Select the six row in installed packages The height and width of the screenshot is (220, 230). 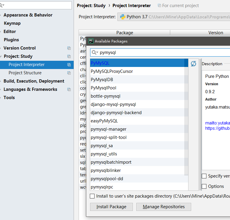tap(82, 156)
